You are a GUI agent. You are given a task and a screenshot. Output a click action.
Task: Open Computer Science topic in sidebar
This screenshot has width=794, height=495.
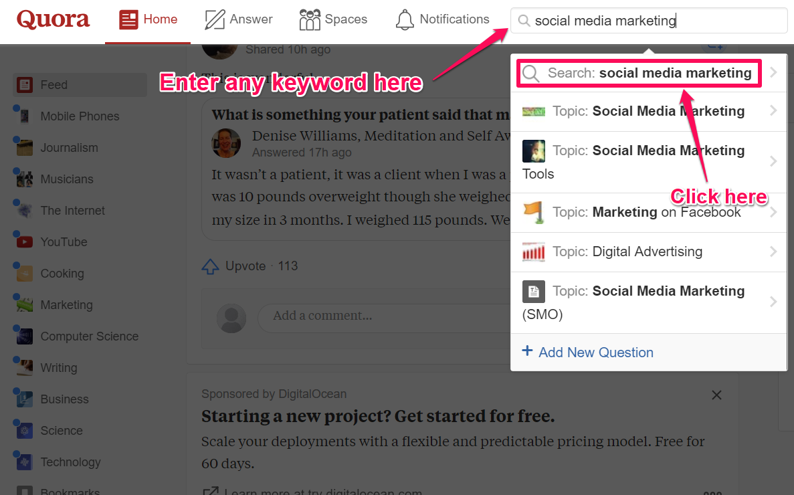89,336
